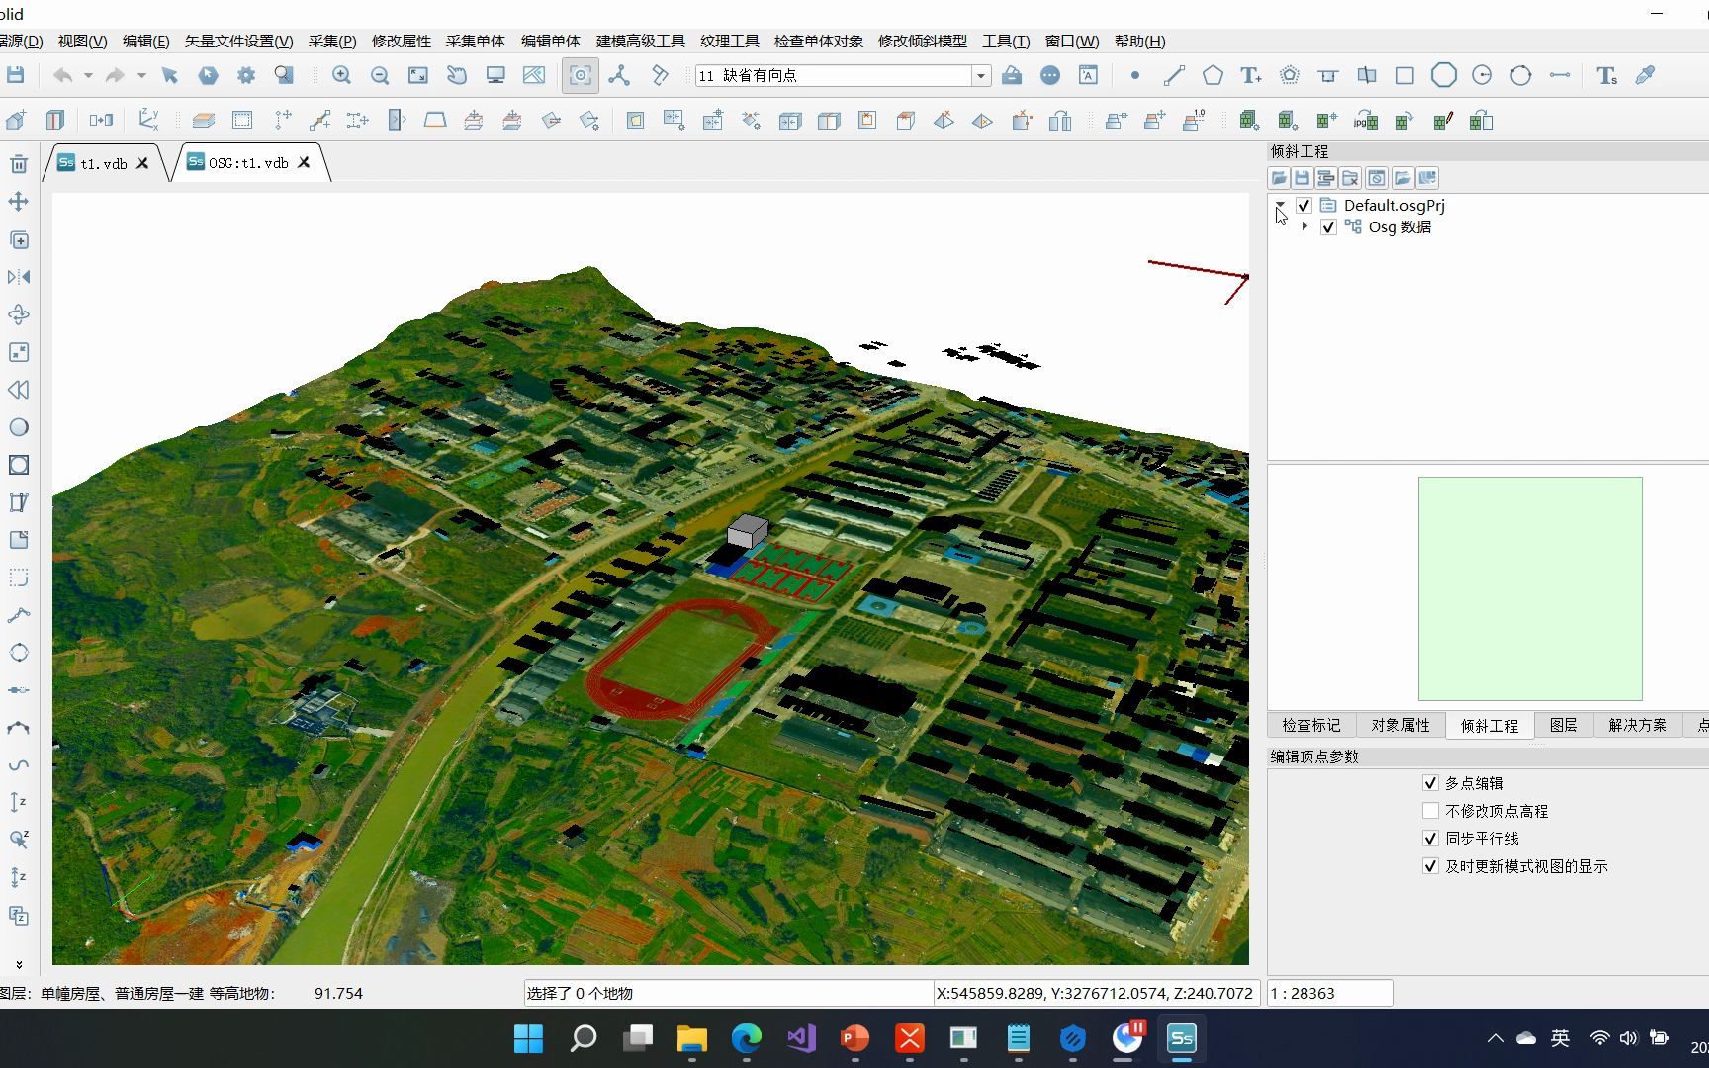The width and height of the screenshot is (1709, 1068).
Task: Open the 缺省有向点 layer dropdown
Action: click(981, 76)
